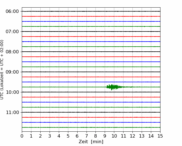This screenshot has width=182, height=146.
Task: Click the x-axis tick label 13
Action: [x=142, y=136]
